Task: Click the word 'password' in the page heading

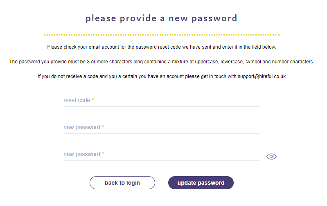Action: 214,18
